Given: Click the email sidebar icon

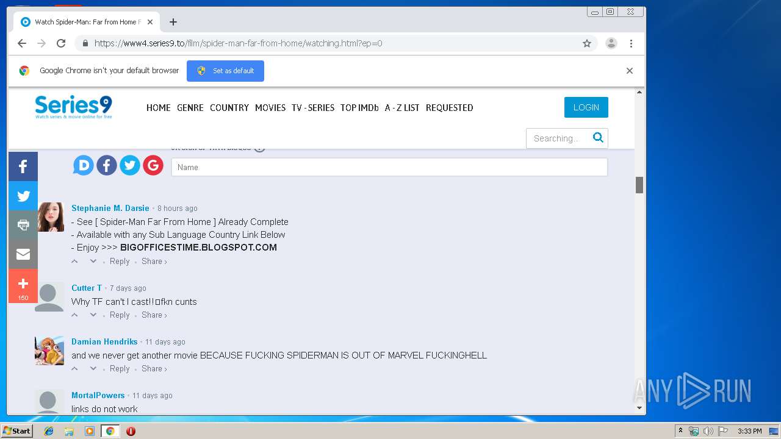Looking at the screenshot, I should click(23, 254).
